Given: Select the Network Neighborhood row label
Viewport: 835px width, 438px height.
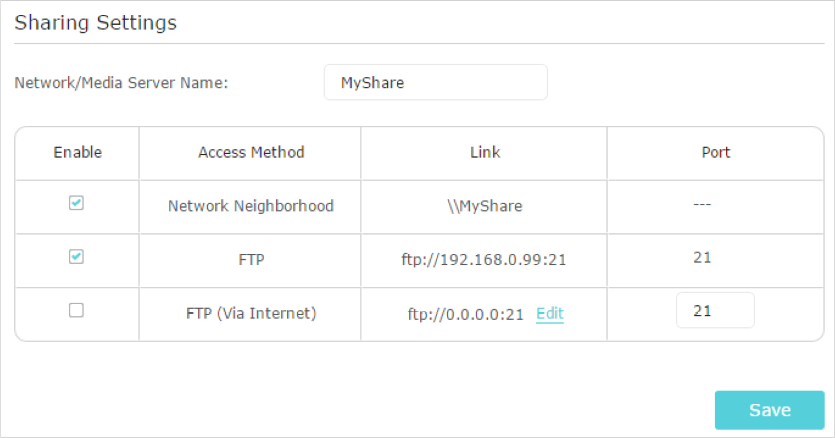Looking at the screenshot, I should pos(250,206).
